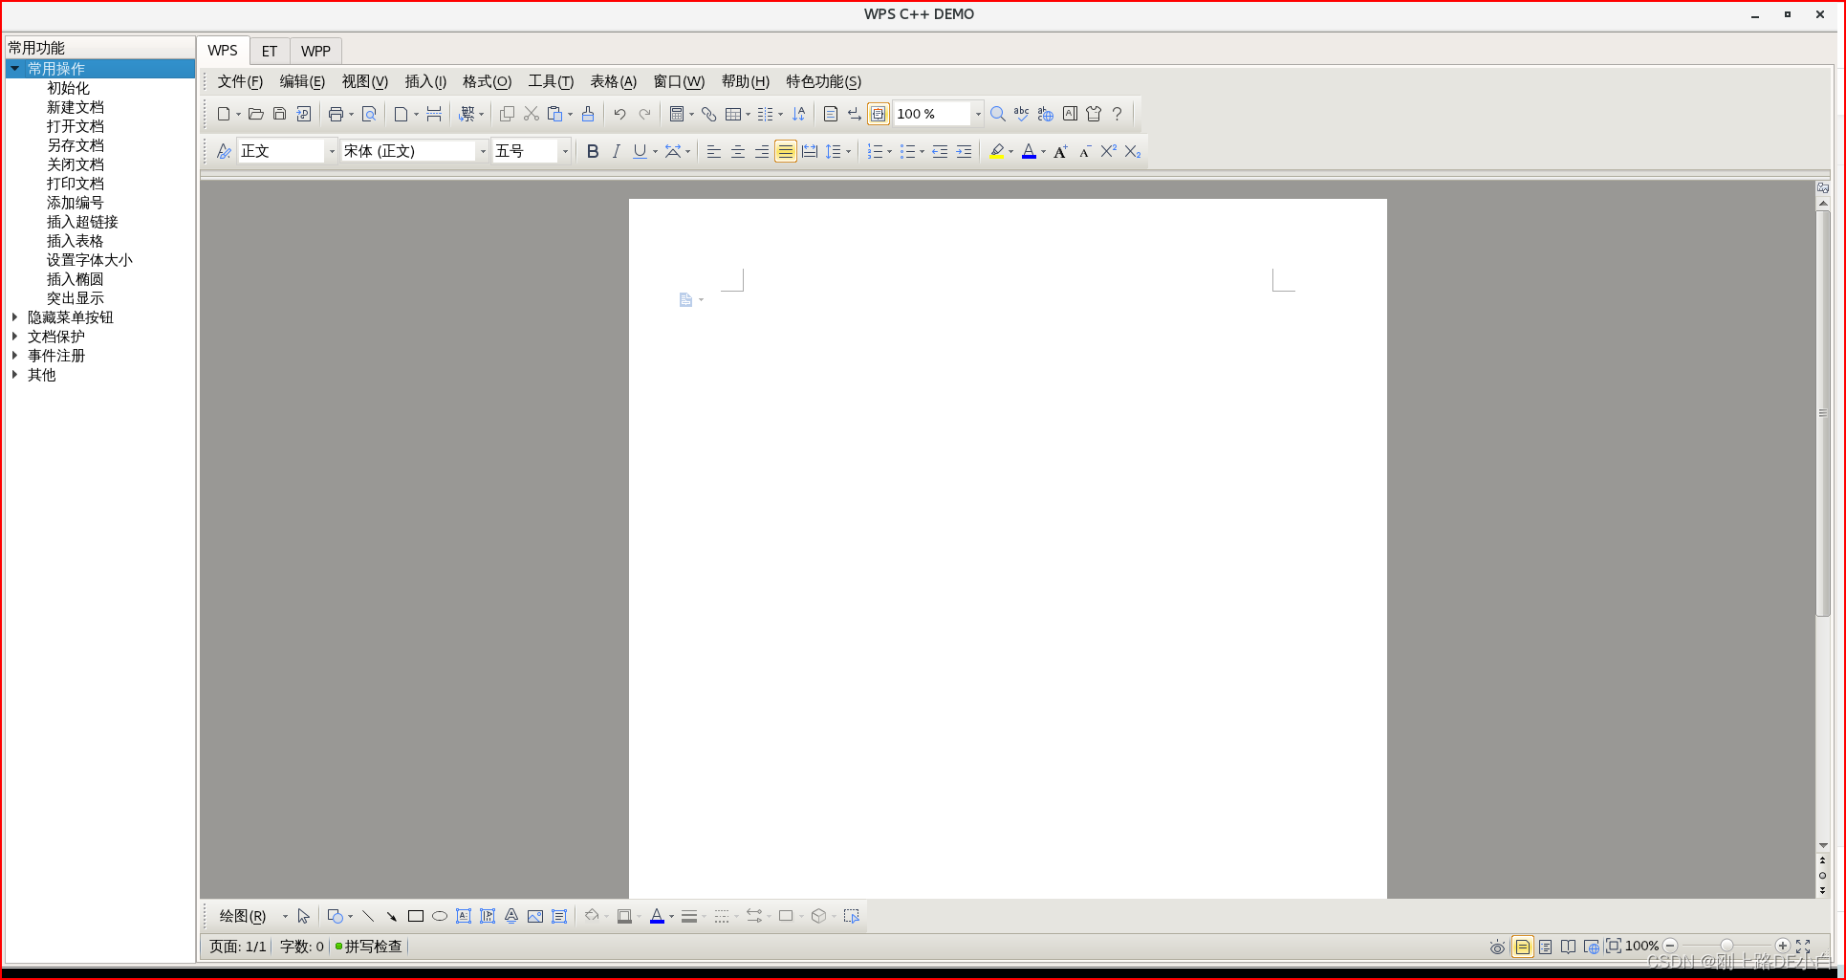Toggle Center paragraph alignment
Screen dimensions: 1846x980
pos(738,151)
